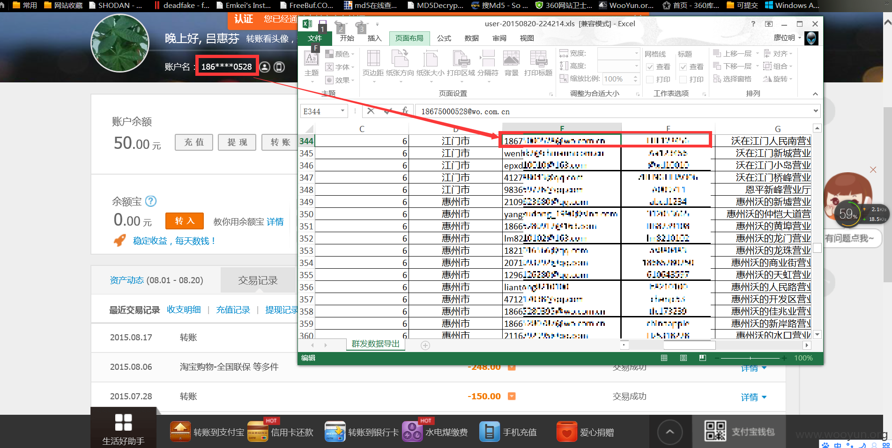Open the Height (高度) combo box
892x448 pixels.
click(x=618, y=66)
